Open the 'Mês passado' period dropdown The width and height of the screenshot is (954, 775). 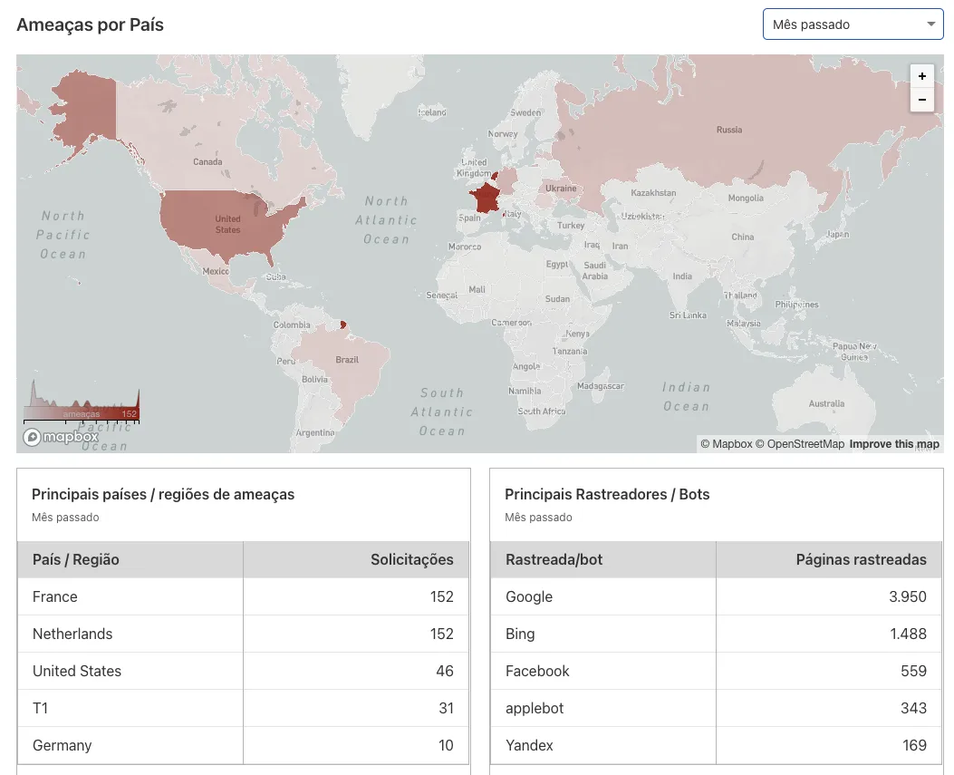coord(853,24)
